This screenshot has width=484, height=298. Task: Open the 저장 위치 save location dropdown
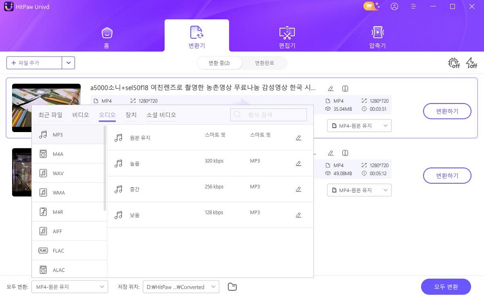click(181, 286)
